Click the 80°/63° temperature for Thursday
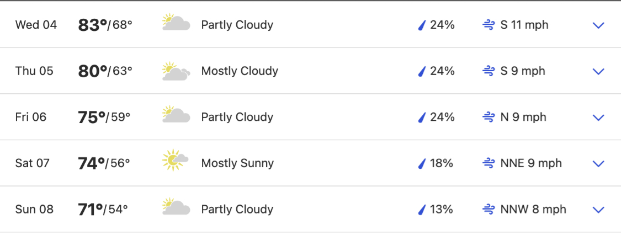This screenshot has width=621, height=235. pyautogui.click(x=105, y=71)
